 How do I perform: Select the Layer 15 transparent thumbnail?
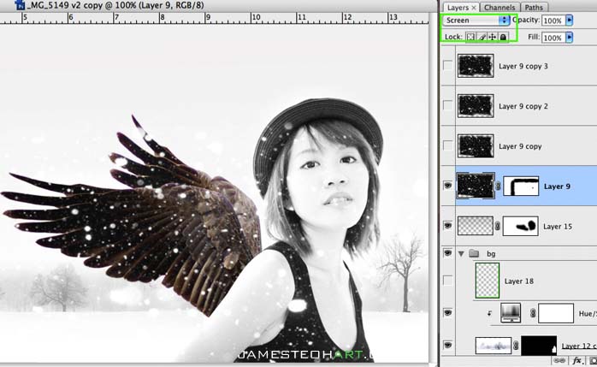coord(476,226)
